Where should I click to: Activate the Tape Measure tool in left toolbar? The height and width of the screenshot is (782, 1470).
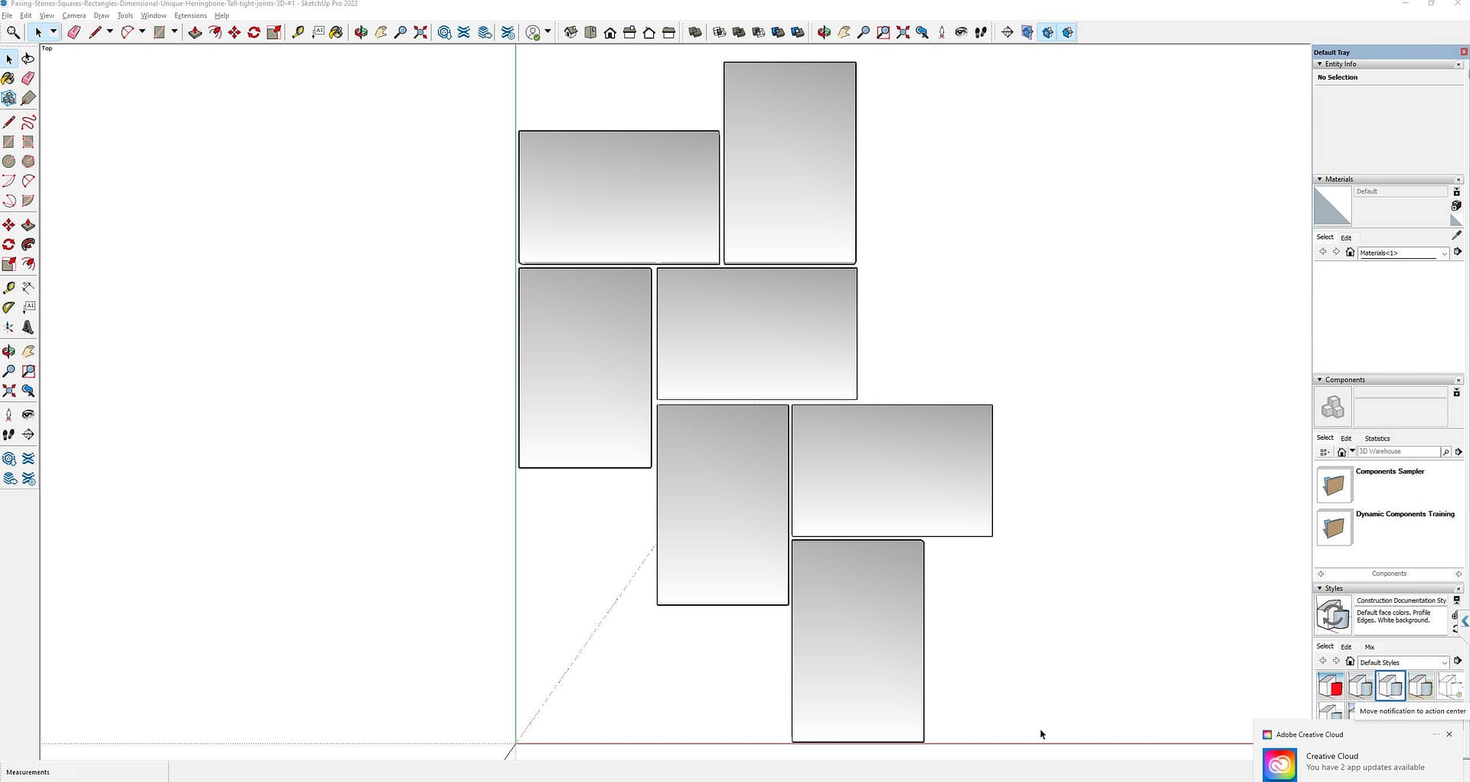click(9, 288)
